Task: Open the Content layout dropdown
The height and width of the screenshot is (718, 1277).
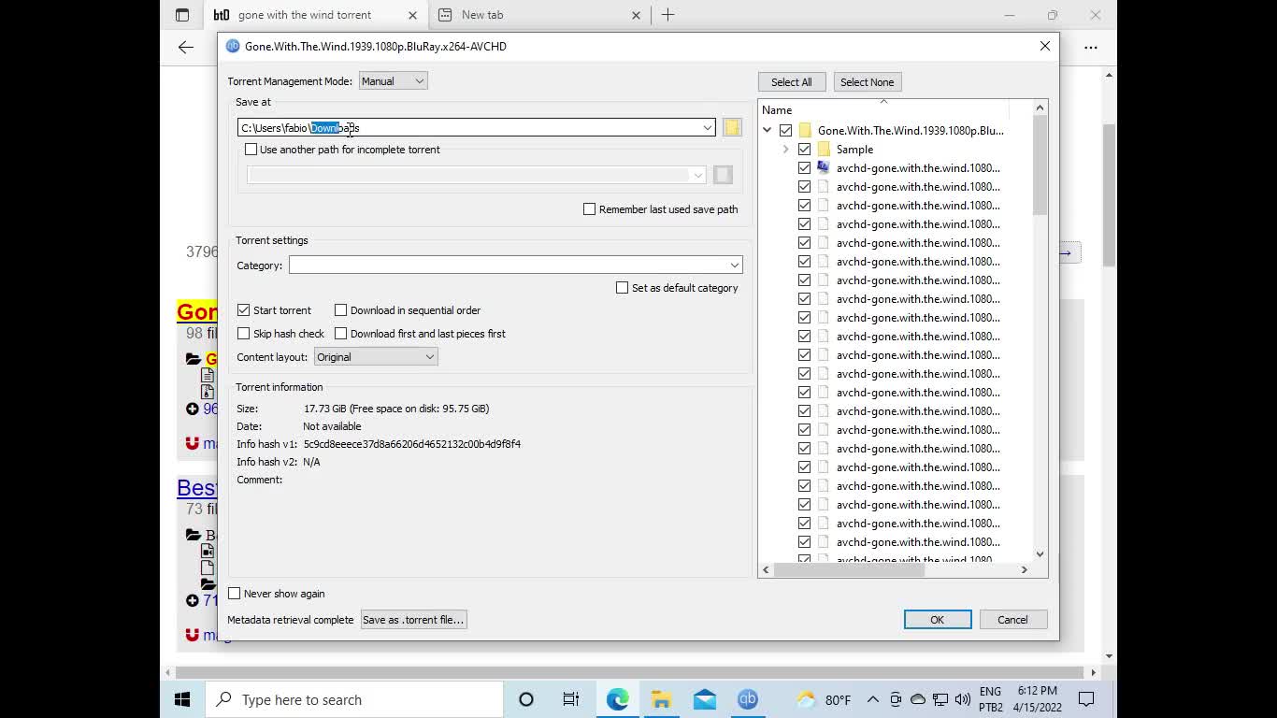Action: pyautogui.click(x=375, y=357)
